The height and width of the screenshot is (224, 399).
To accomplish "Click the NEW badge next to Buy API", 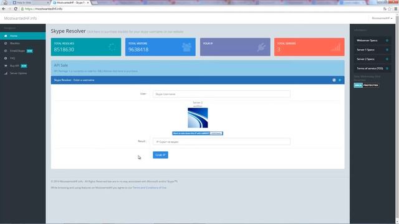I will point(24,66).
